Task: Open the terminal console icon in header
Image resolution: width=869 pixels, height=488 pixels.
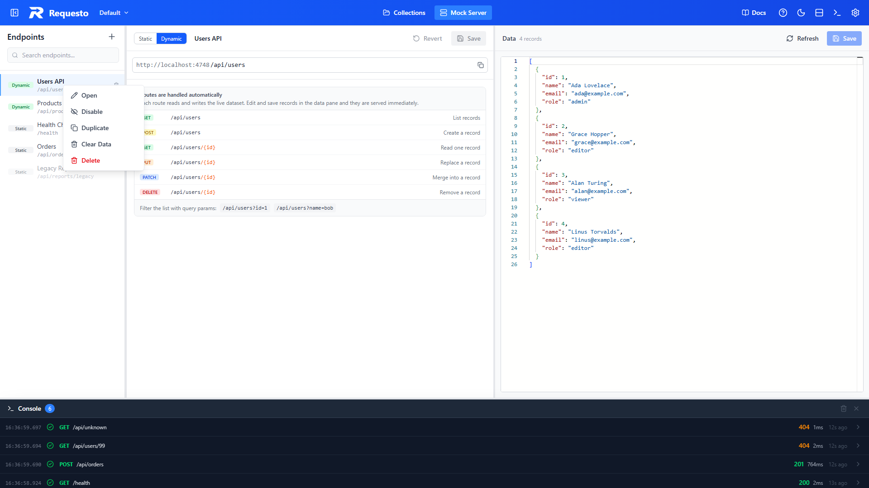Action: point(837,13)
